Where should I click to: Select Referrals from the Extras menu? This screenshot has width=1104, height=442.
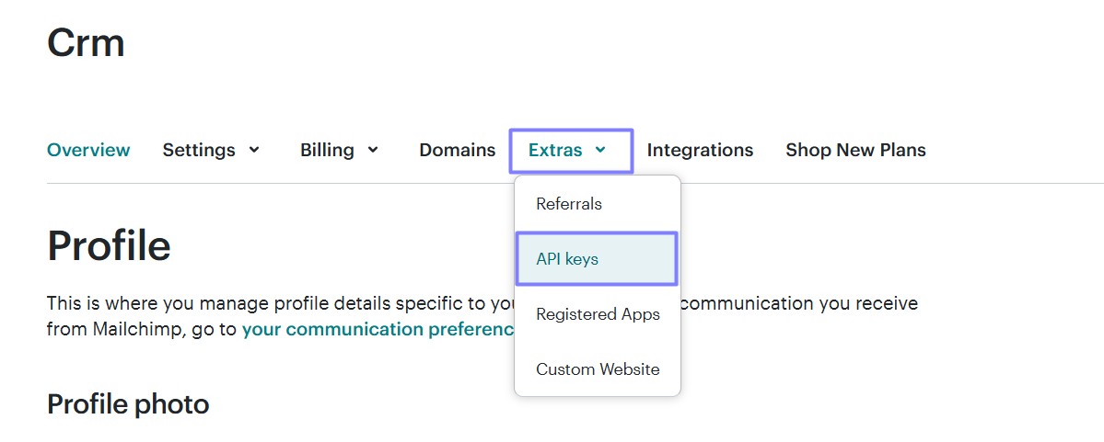pos(569,204)
